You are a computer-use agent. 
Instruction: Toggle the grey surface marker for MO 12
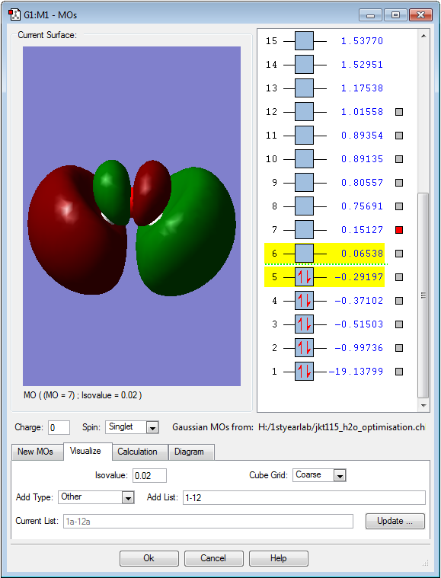399,112
